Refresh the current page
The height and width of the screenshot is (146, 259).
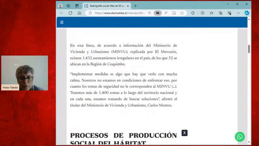[70, 13]
